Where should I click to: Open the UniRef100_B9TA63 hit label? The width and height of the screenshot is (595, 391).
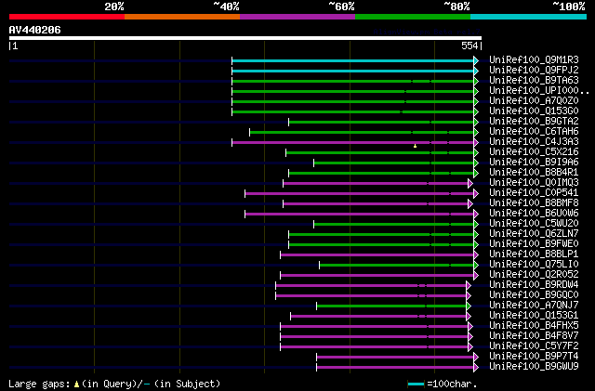(x=534, y=81)
